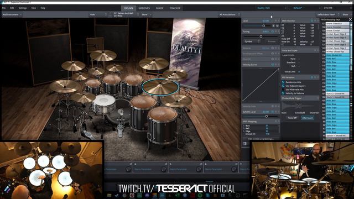This screenshot has height=199, width=354.
Task: Switch to the Mixer tab
Action: pyautogui.click(x=160, y=8)
